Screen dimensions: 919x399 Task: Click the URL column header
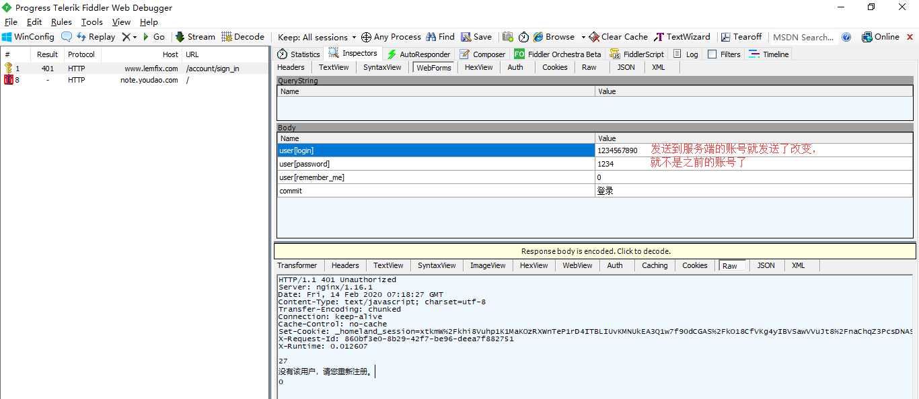pyautogui.click(x=225, y=54)
